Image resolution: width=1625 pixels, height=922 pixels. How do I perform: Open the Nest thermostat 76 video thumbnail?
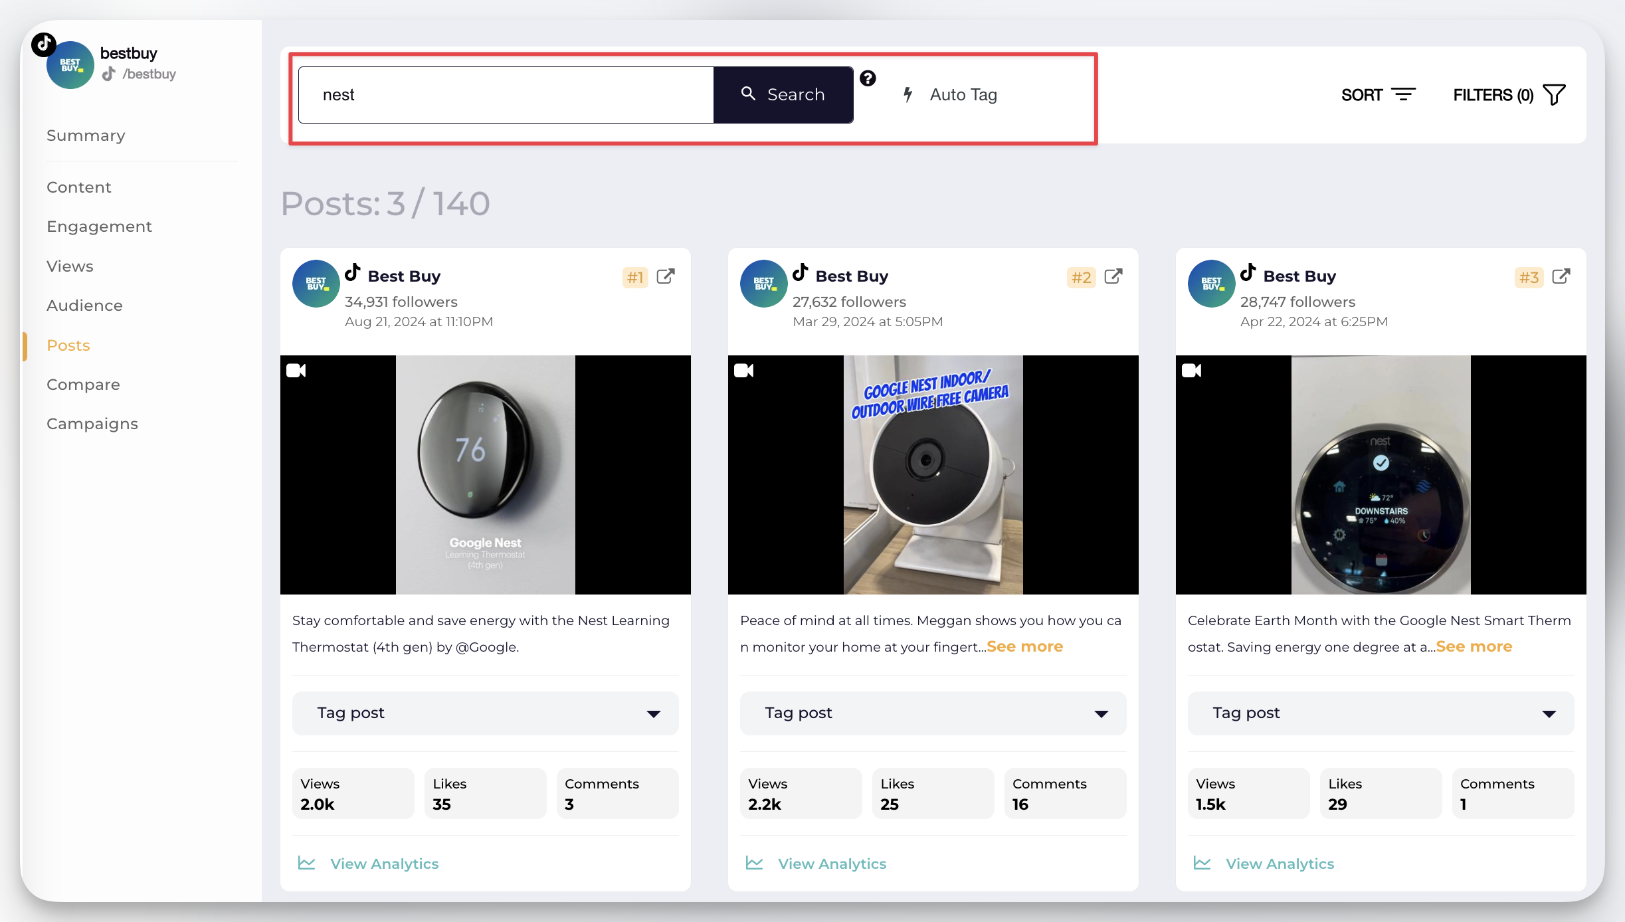(486, 475)
